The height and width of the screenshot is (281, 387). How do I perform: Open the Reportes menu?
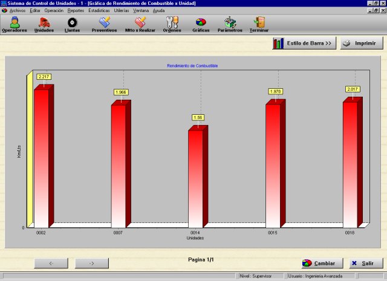(76, 11)
